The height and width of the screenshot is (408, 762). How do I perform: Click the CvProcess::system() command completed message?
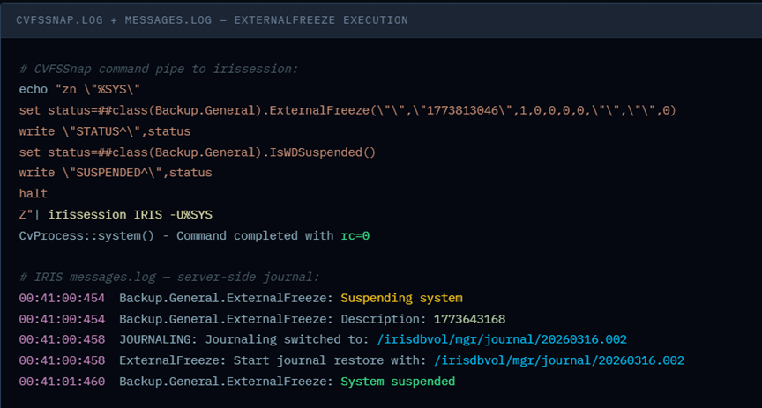176,235
